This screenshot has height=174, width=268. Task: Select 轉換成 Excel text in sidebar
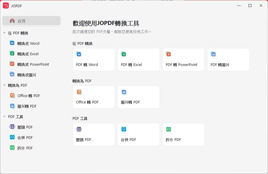pos(28,54)
